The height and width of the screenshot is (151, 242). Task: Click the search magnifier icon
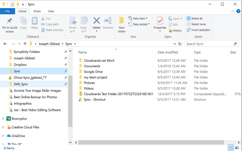[235, 44]
